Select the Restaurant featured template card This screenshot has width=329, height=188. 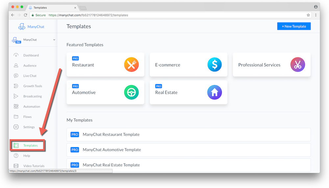pos(105,65)
